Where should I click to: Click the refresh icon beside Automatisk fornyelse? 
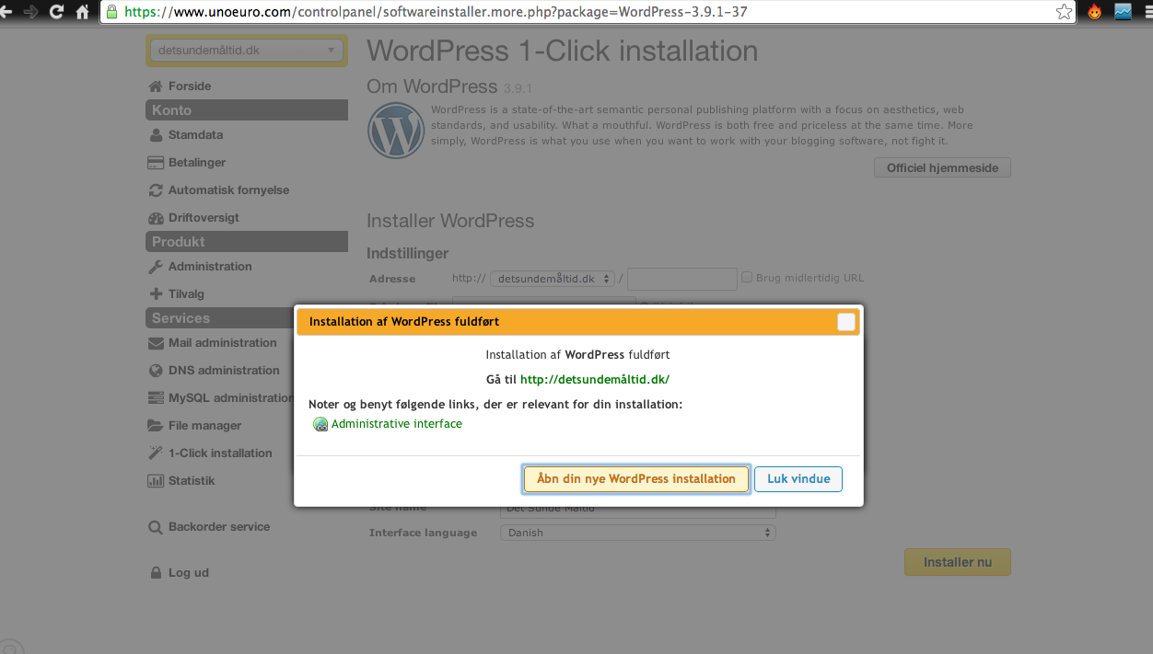(x=156, y=190)
